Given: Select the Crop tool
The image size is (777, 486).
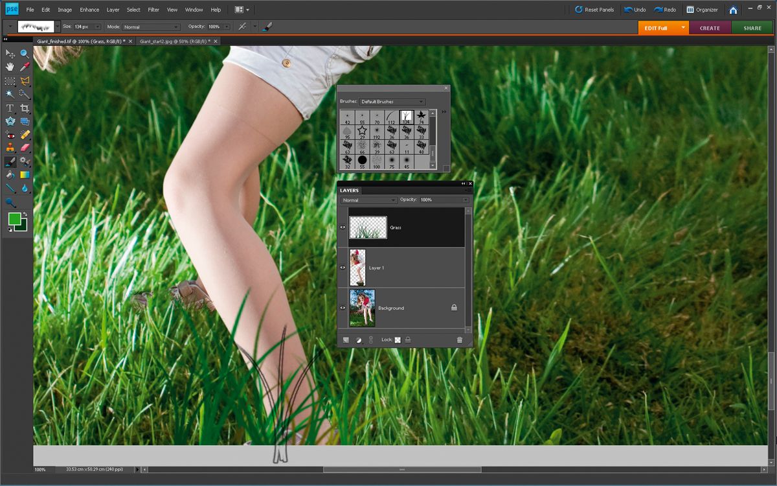Looking at the screenshot, I should (24, 108).
